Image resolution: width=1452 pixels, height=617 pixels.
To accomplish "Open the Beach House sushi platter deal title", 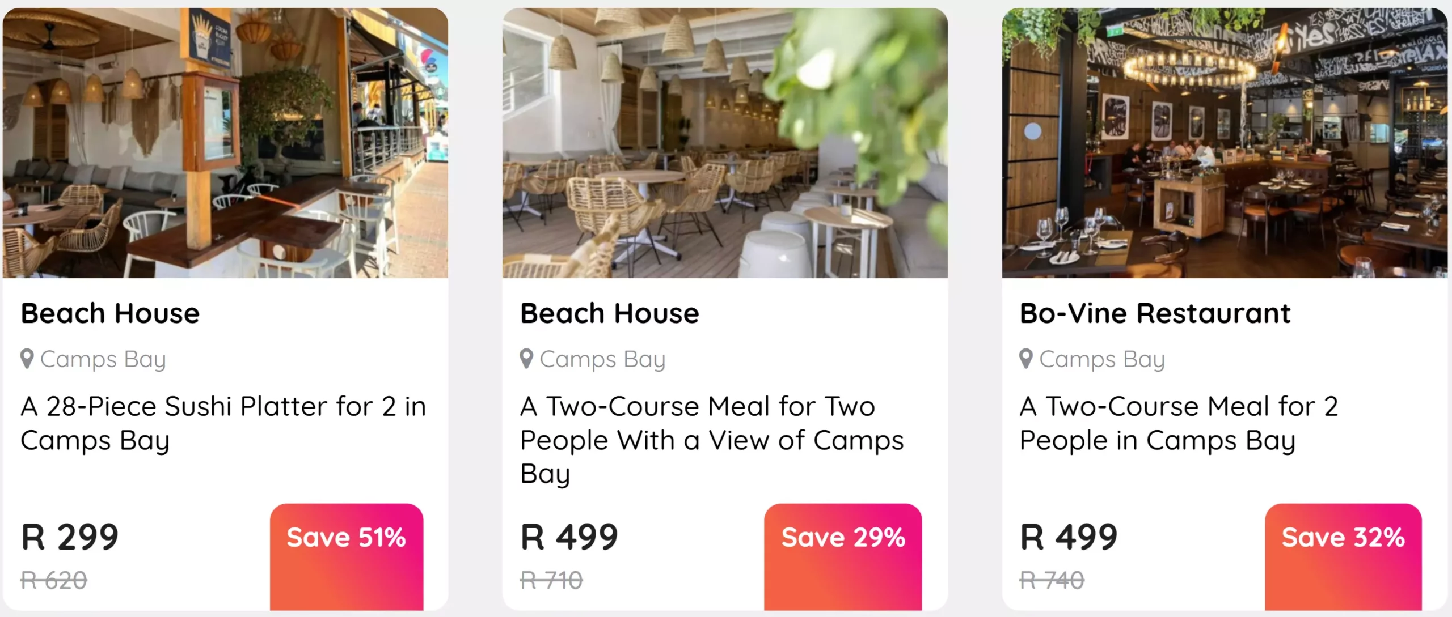I will coord(110,313).
